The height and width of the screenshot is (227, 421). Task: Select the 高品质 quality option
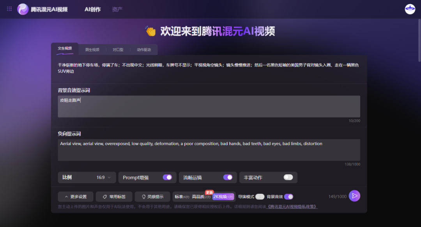pyautogui.click(x=201, y=197)
